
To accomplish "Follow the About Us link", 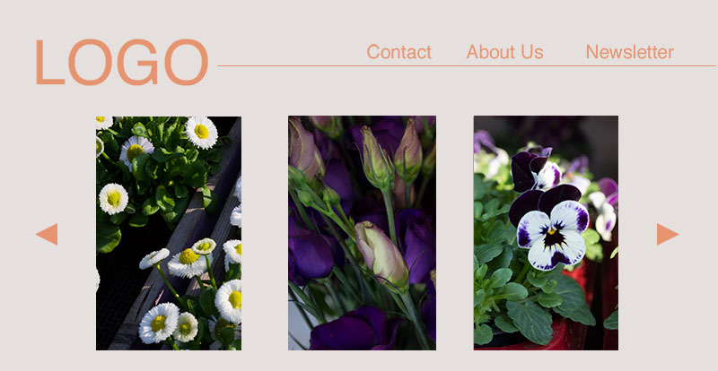I will (504, 52).
